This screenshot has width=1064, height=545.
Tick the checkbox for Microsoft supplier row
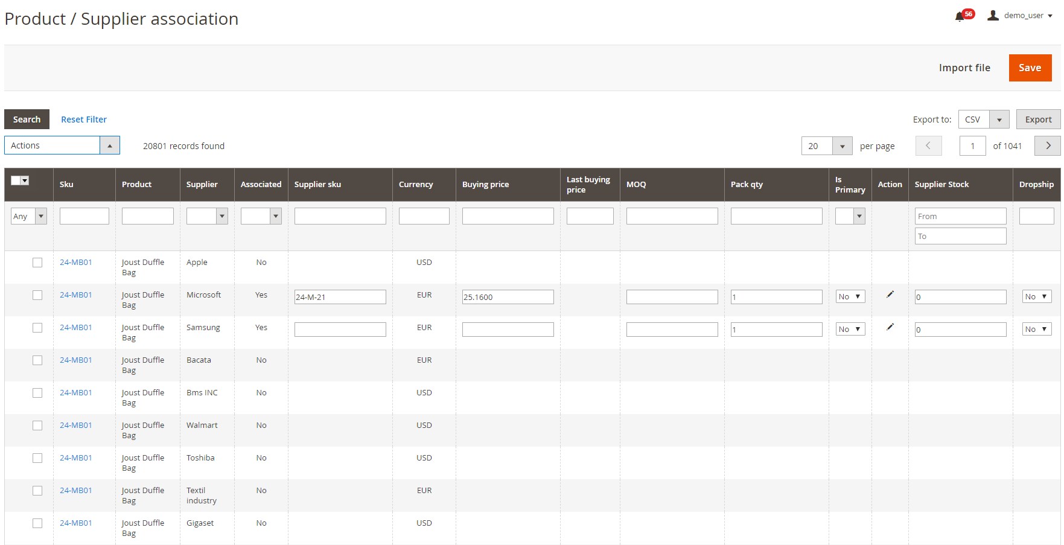pos(37,295)
